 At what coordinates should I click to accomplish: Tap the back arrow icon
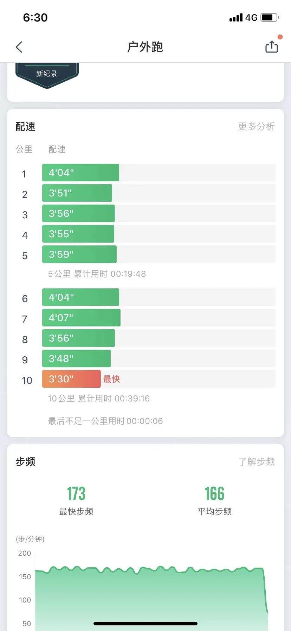coord(19,47)
